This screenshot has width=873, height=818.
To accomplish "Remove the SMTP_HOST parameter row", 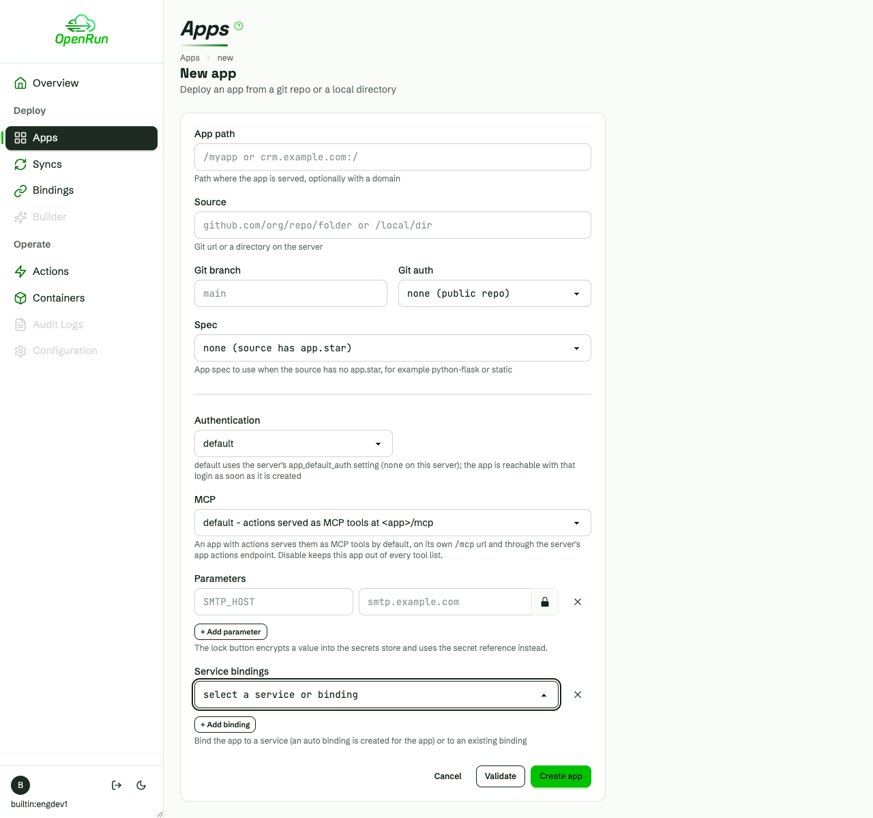I will tap(578, 602).
